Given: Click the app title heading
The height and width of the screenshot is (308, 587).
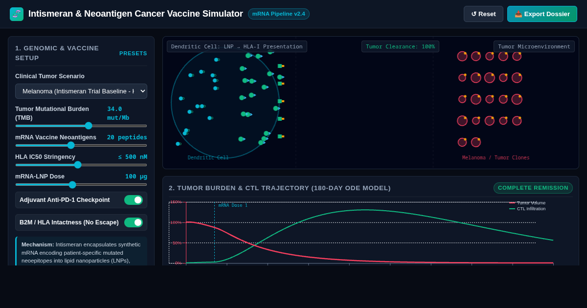Looking at the screenshot, I should tap(135, 14).
